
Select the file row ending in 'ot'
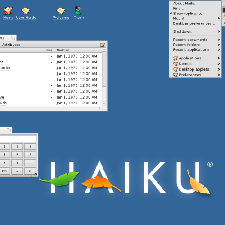(x=51, y=62)
